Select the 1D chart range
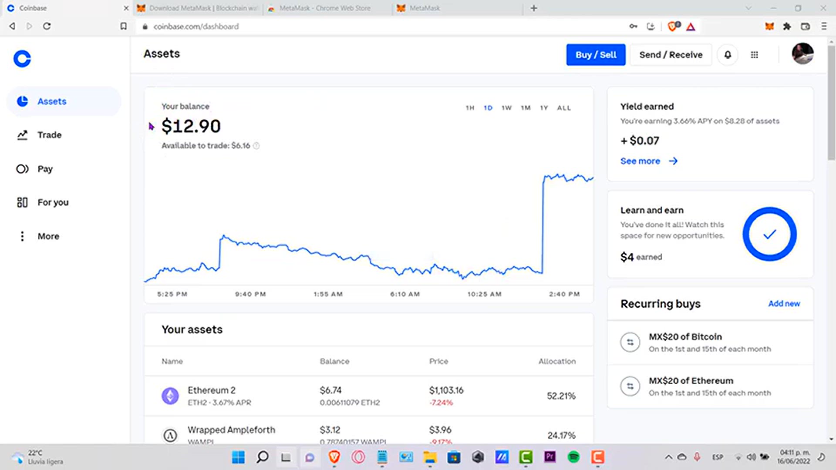The width and height of the screenshot is (836, 470). (488, 108)
